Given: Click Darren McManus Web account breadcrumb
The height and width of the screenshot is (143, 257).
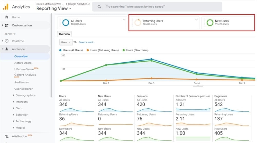Looking at the screenshot, I should point(50,4).
